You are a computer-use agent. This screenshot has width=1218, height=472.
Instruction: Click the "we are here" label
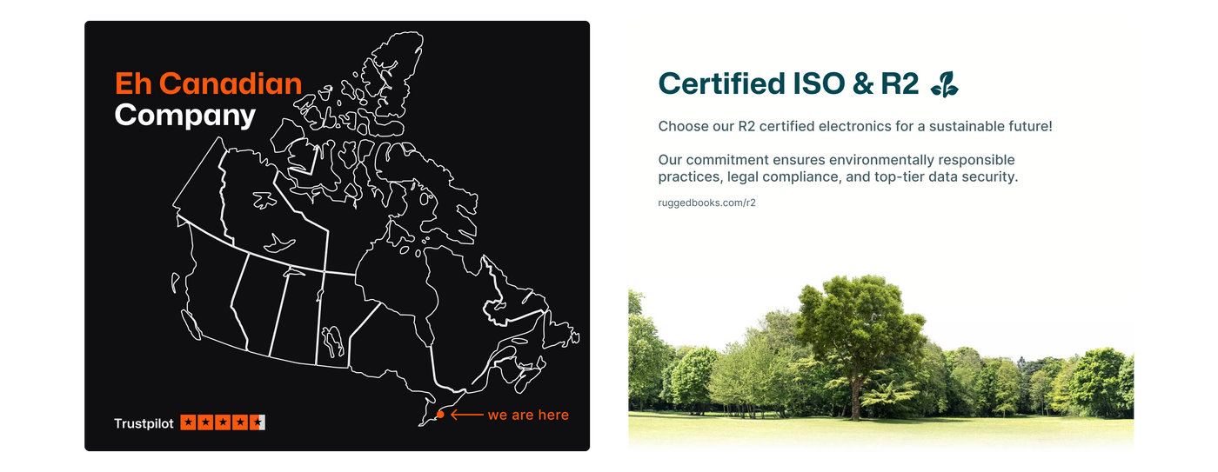[528, 415]
